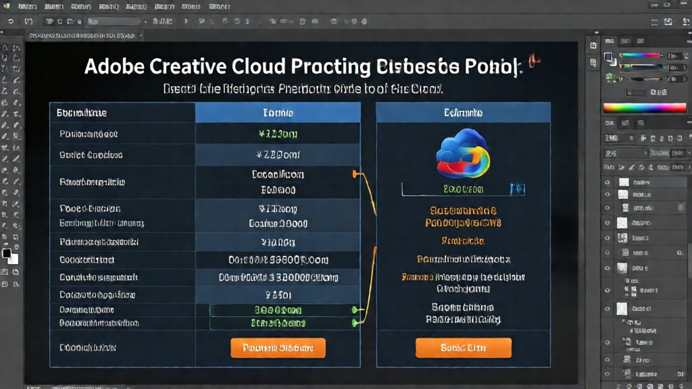Click the undo arrow icon in the options bar
Viewport: 692px width, 389px height.
click(11, 22)
